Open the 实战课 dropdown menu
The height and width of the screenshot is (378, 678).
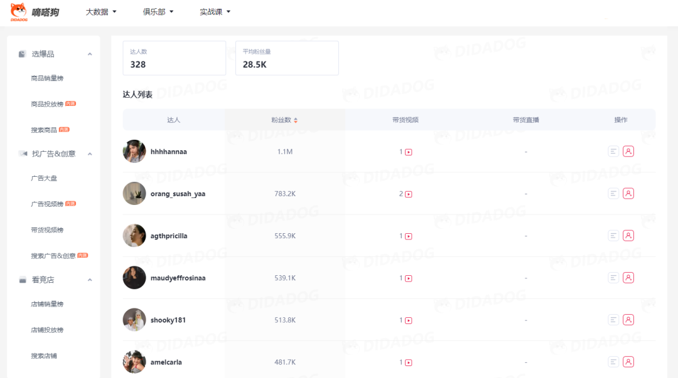[215, 12]
